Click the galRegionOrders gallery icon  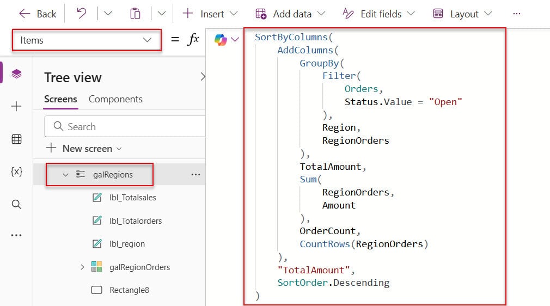click(96, 267)
